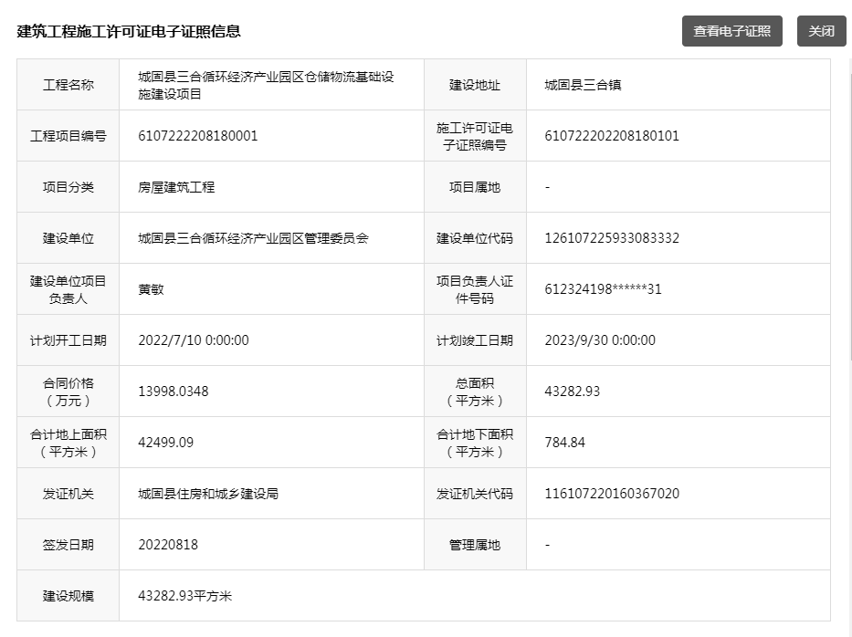Click the 计划竣工日期 label
852x637 pixels.
[475, 340]
